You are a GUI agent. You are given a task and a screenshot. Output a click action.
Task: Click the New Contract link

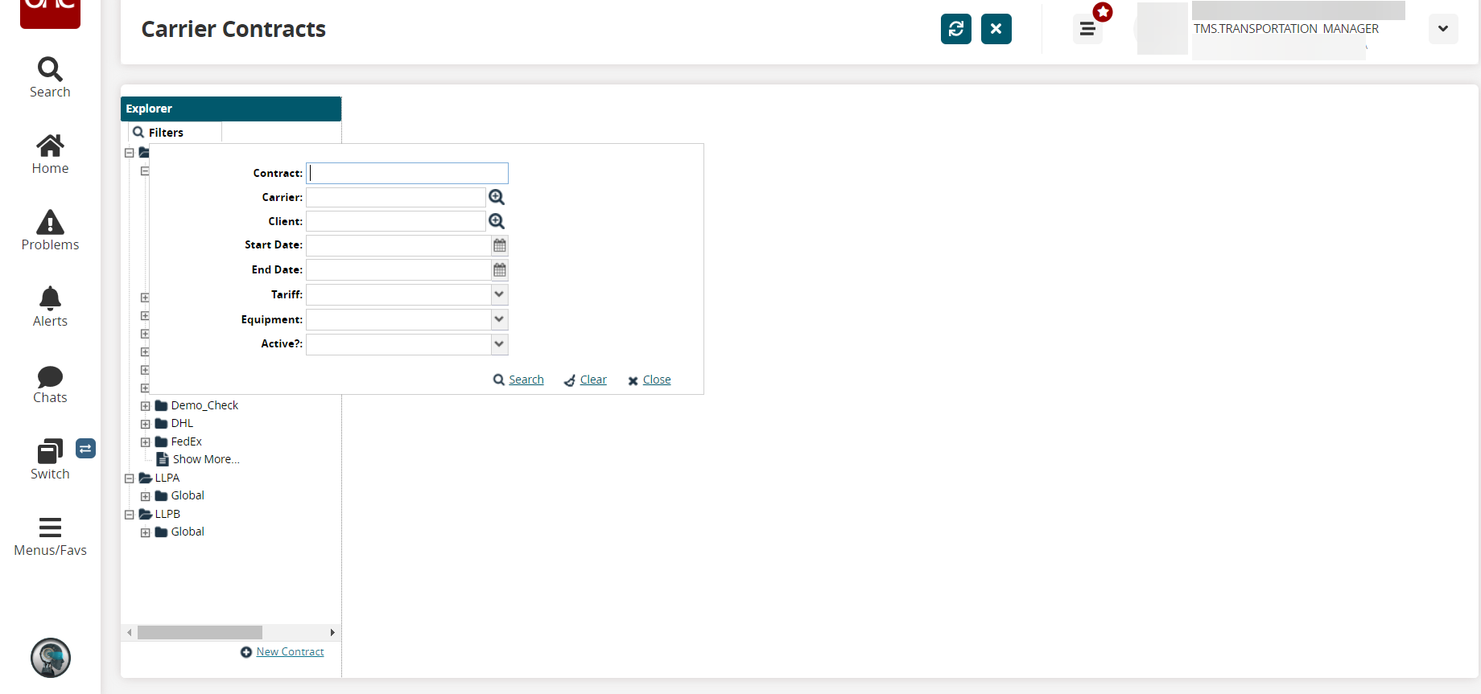[x=290, y=651]
